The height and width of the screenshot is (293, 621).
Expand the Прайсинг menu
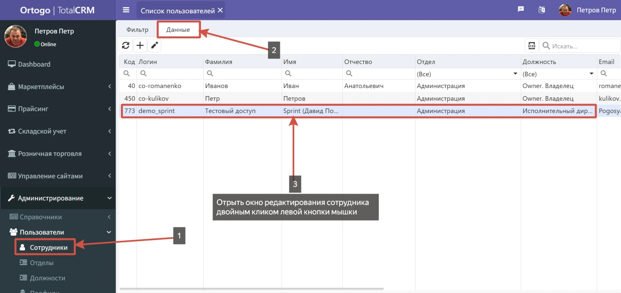[58, 109]
